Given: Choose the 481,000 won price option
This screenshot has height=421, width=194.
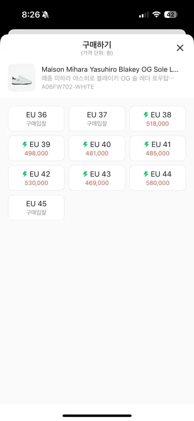Looking at the screenshot, I should pyautogui.click(x=97, y=153).
